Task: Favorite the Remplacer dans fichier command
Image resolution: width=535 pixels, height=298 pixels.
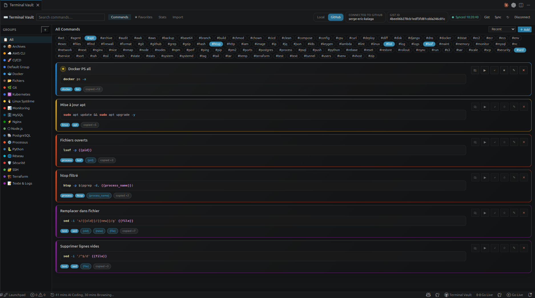Action: pos(504,213)
